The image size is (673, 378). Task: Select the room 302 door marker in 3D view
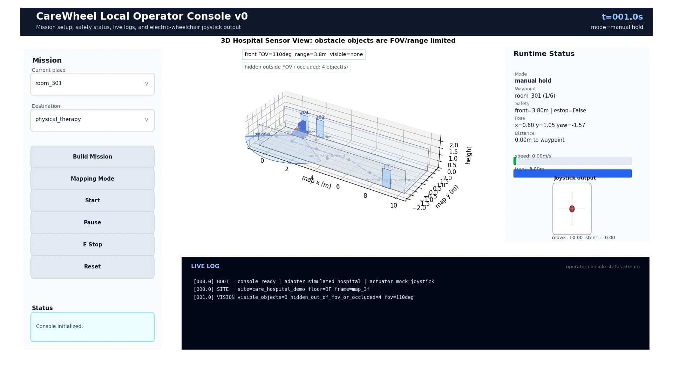pyautogui.click(x=320, y=128)
